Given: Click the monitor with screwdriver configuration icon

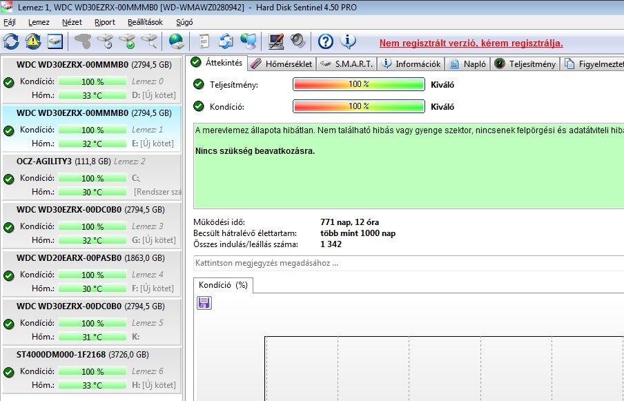Looking at the screenshot, I should pos(276,41).
